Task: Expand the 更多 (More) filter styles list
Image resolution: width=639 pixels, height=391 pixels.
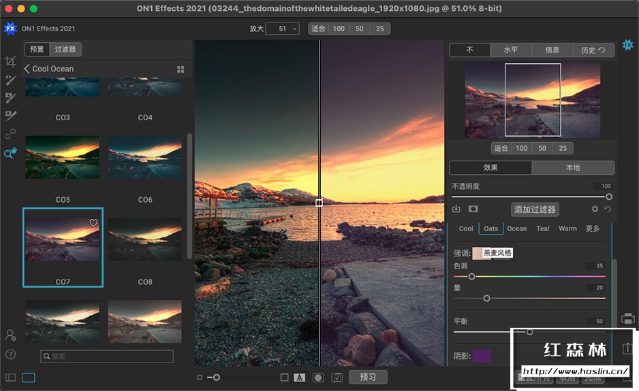Action: 593,229
